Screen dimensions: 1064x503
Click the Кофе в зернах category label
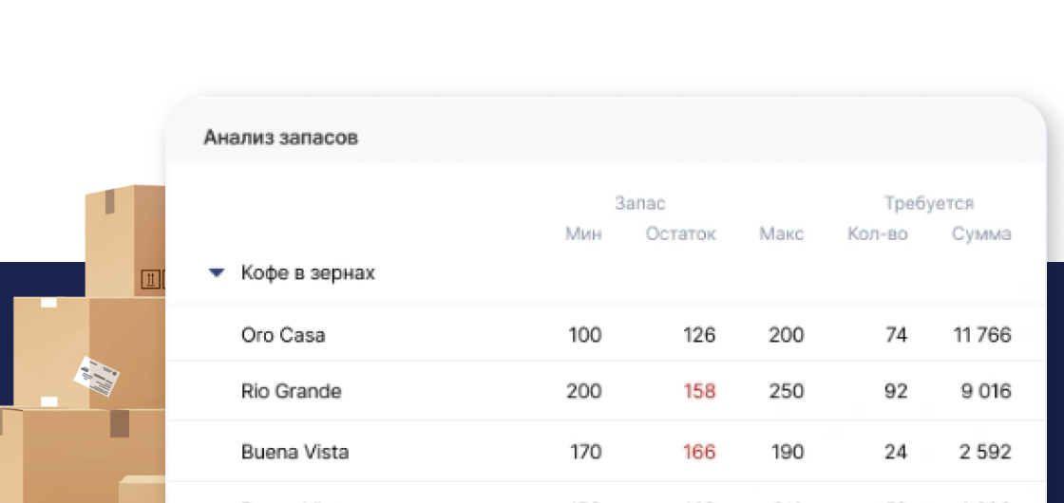308,273
